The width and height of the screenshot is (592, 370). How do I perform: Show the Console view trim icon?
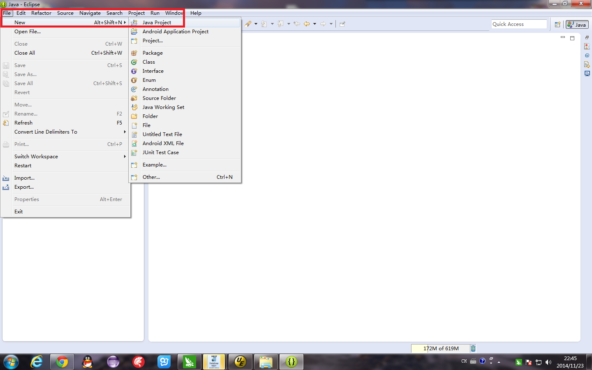coord(587,74)
